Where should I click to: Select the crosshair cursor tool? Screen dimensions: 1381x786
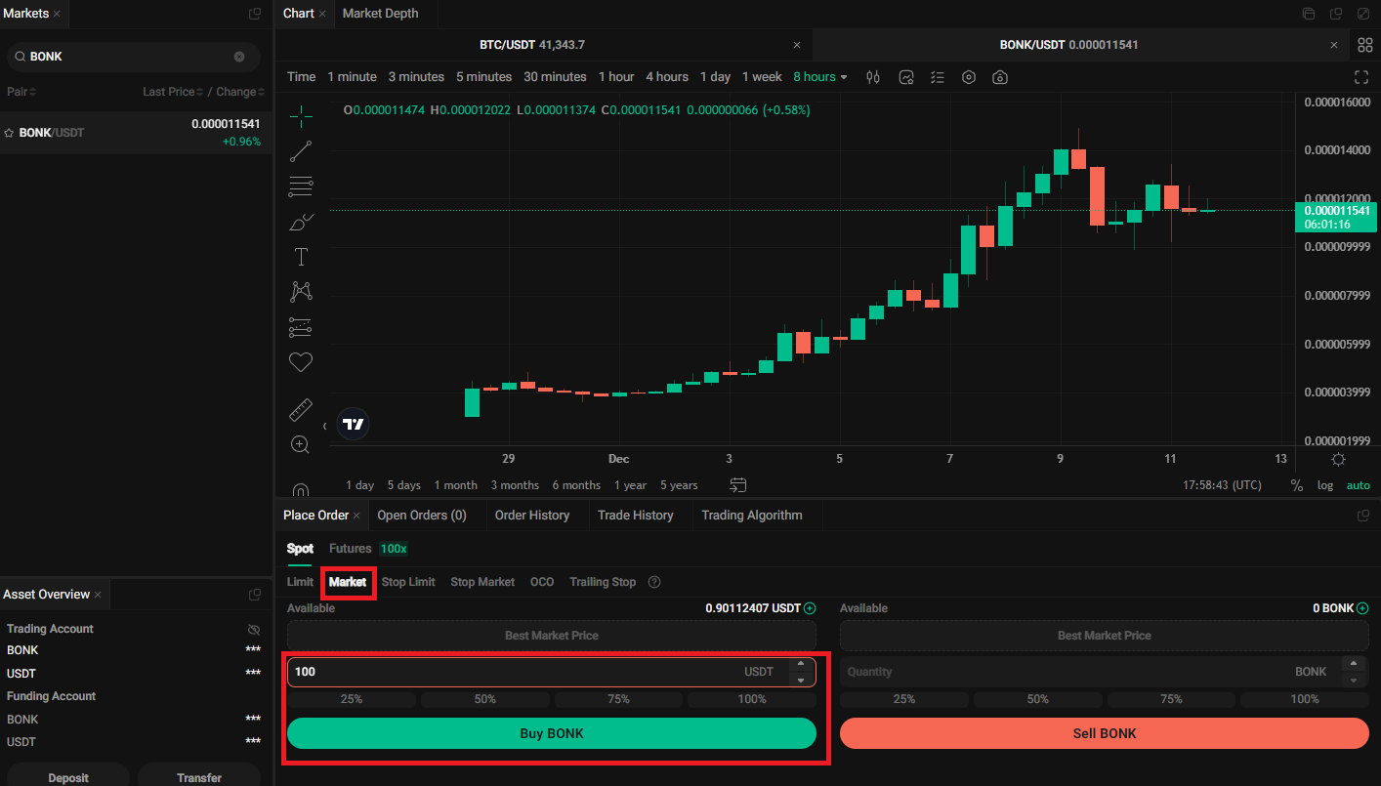pyautogui.click(x=301, y=117)
